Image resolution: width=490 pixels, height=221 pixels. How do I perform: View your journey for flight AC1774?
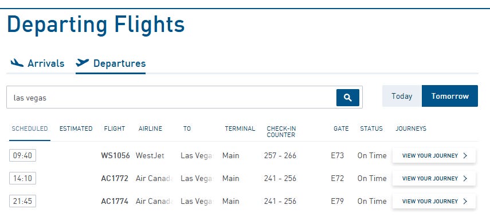[x=434, y=202]
